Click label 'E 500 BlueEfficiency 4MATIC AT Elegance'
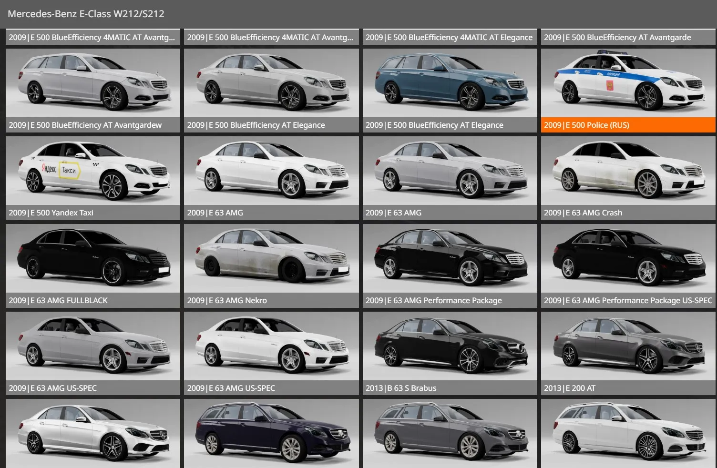The height and width of the screenshot is (468, 717). pos(449,37)
